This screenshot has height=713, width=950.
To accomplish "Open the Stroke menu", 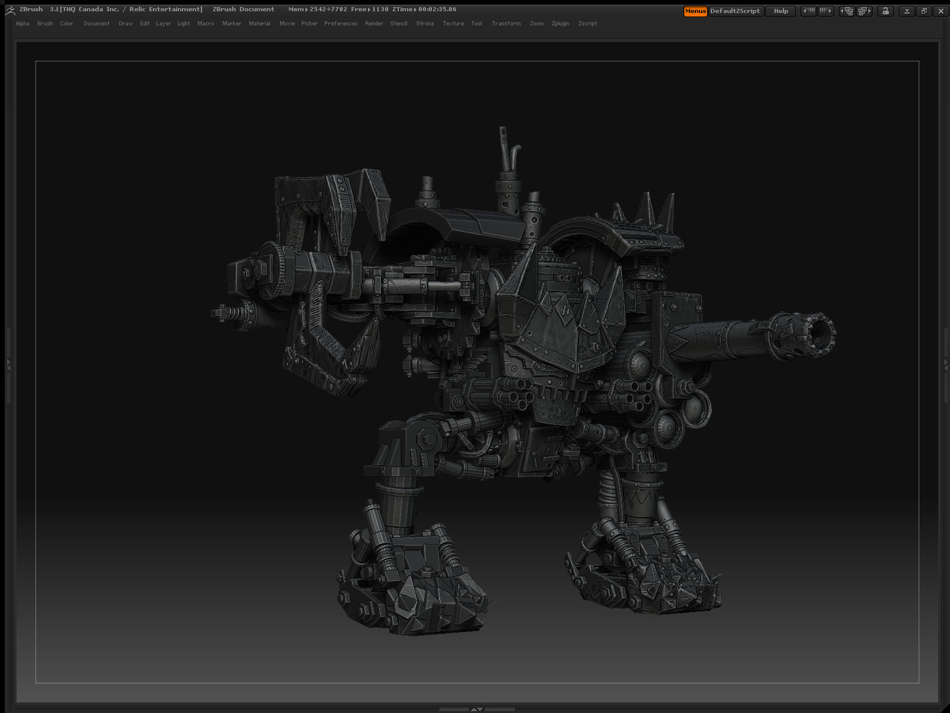I will (x=425, y=24).
